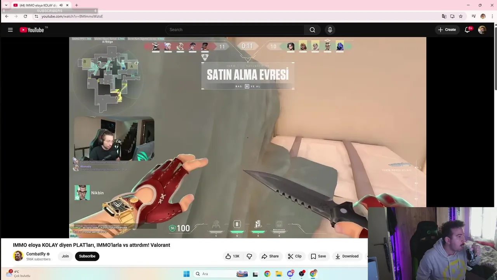Reload the current page

25,16
